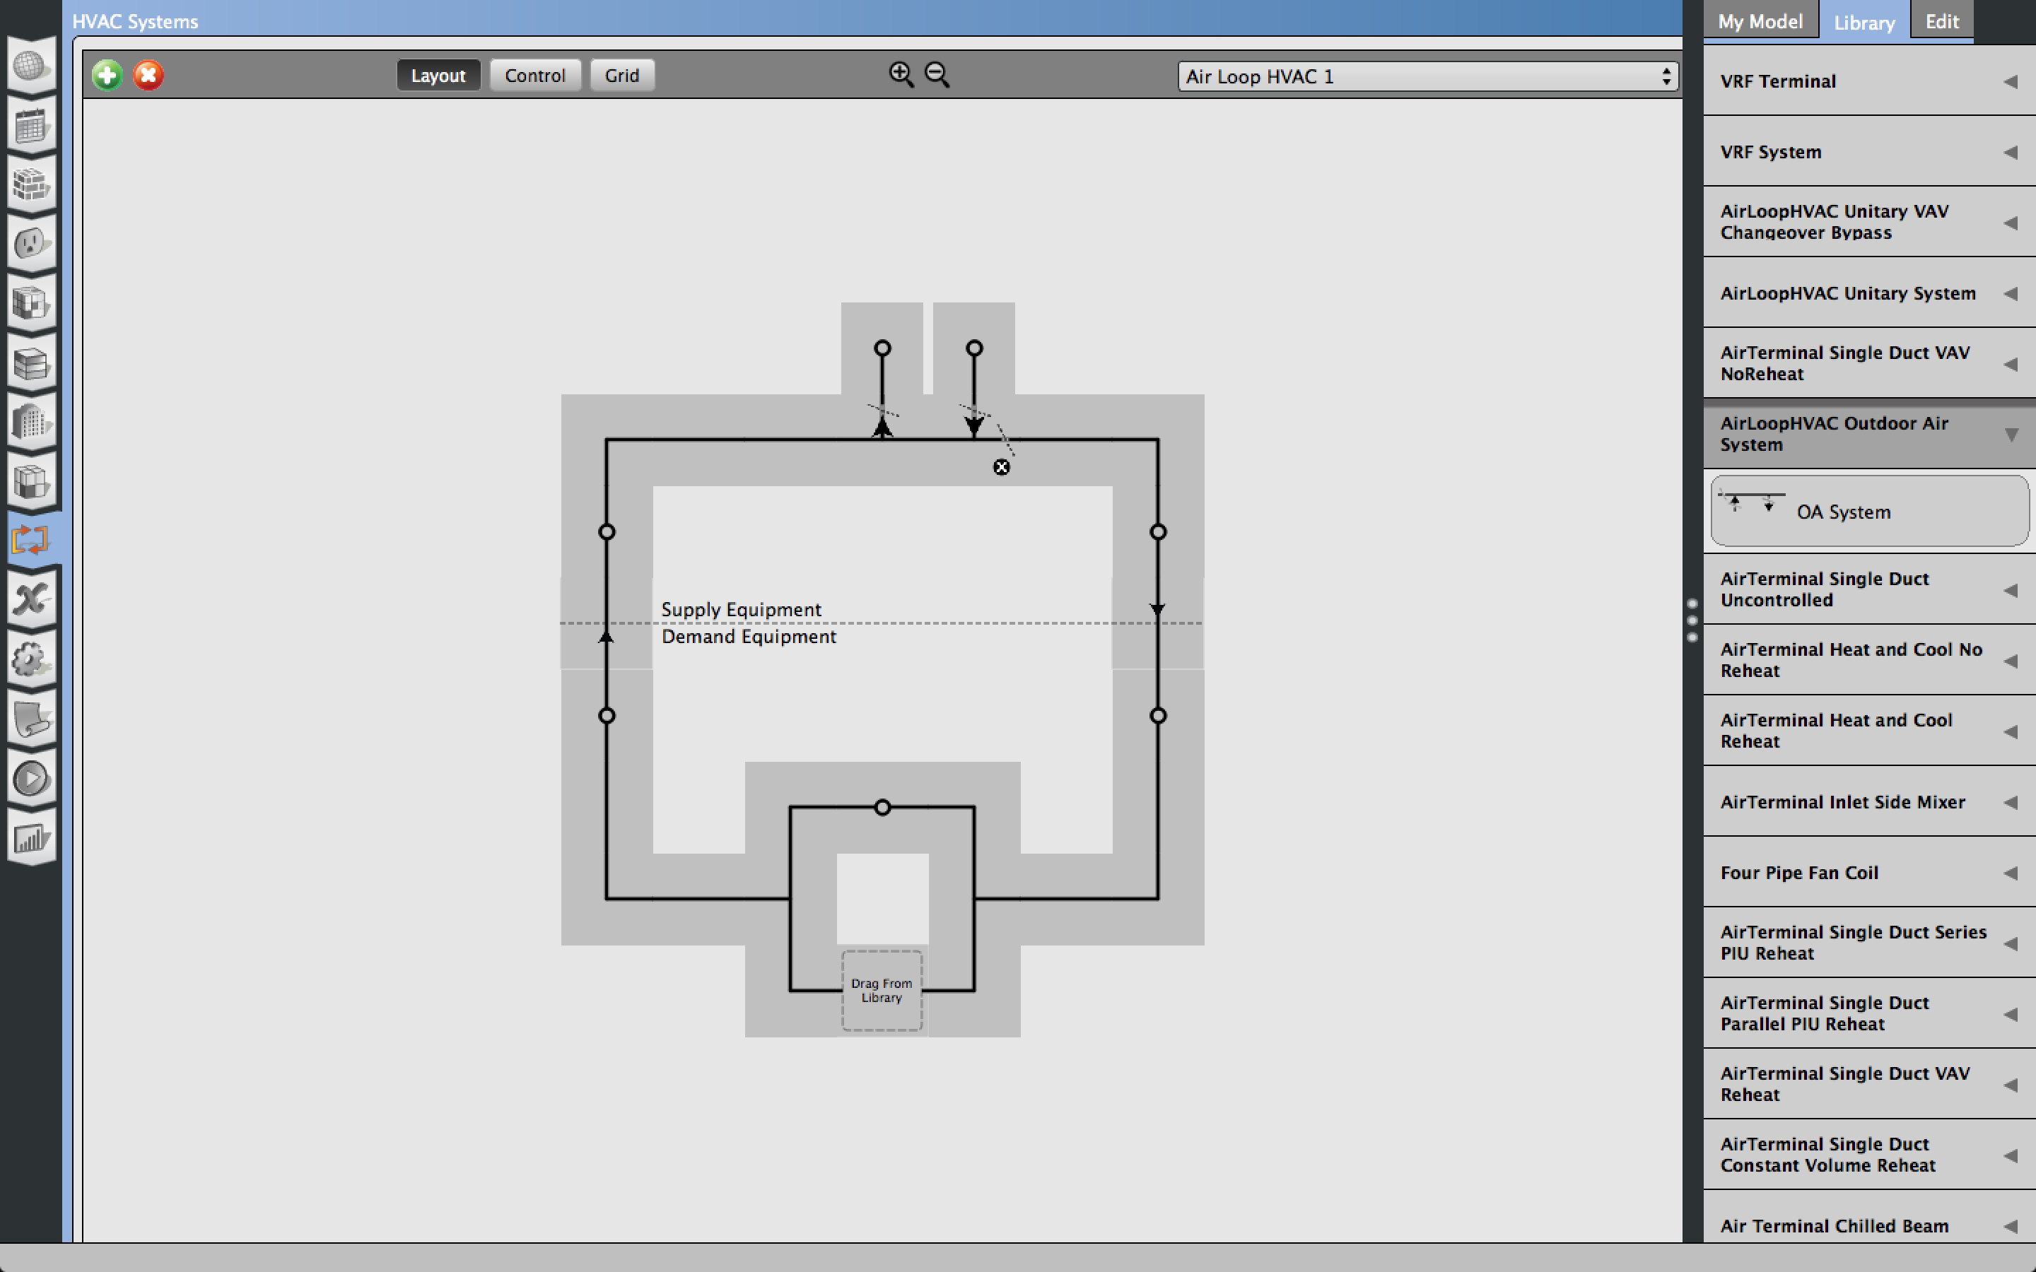Remove the outdoor air system with x icon
2036x1272 pixels.
click(1001, 467)
